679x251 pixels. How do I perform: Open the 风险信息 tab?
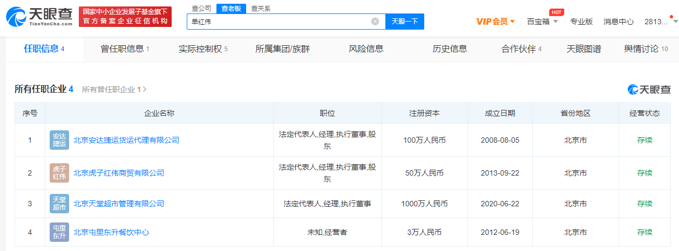(x=366, y=49)
